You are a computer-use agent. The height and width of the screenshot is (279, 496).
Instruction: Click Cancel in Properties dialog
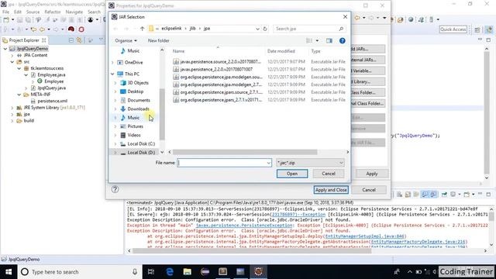[369, 190]
